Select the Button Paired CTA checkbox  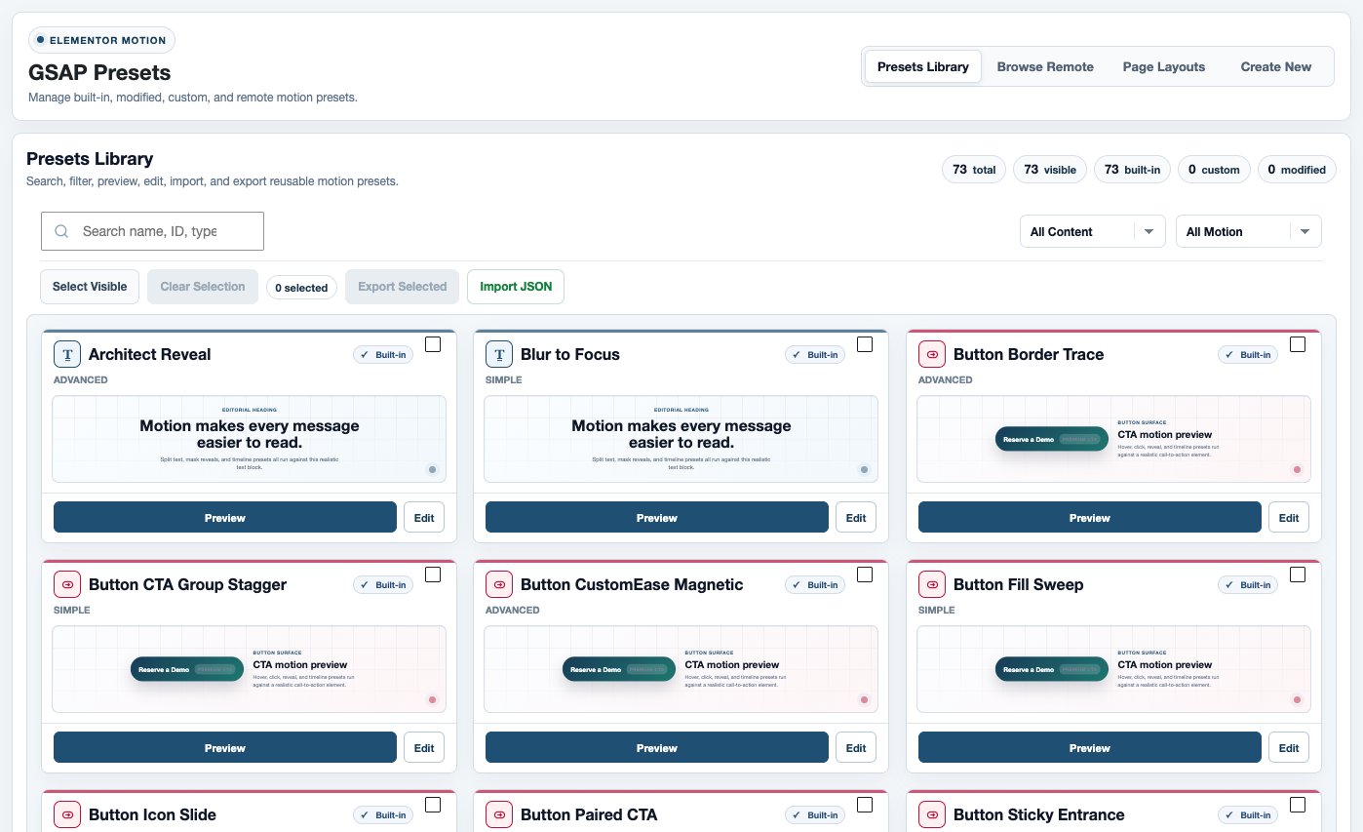point(865,805)
